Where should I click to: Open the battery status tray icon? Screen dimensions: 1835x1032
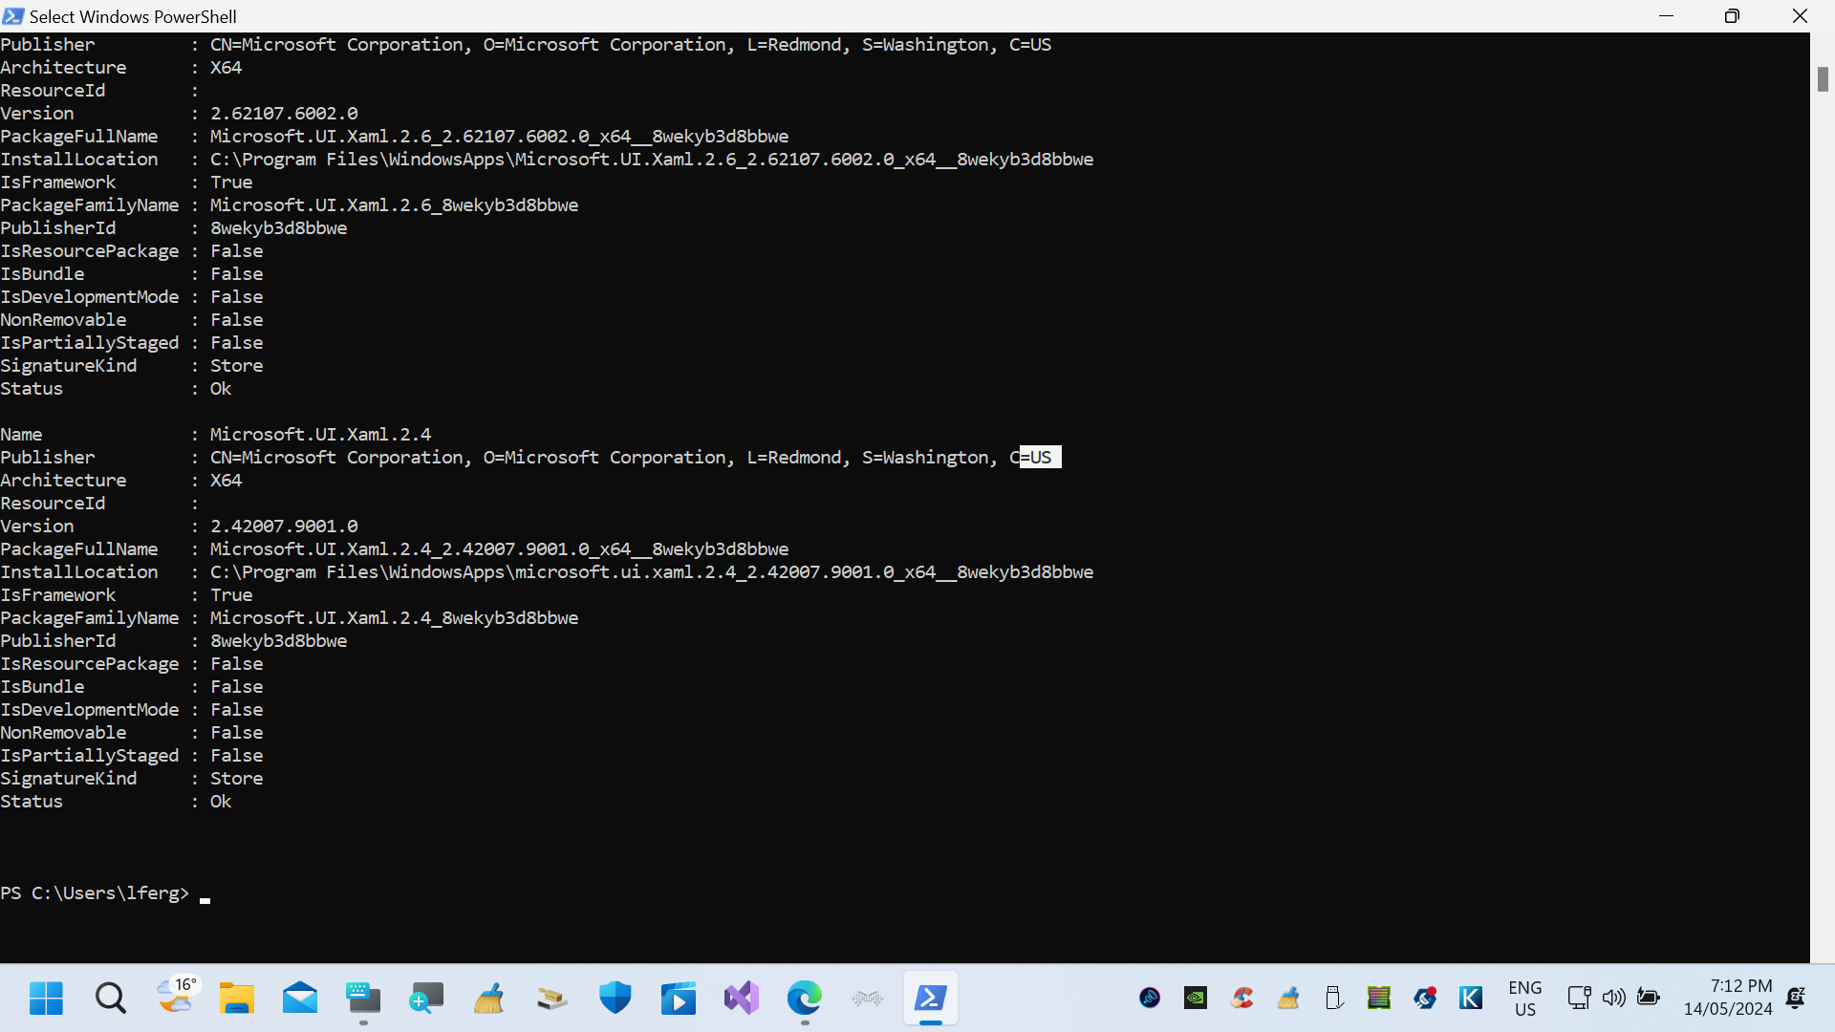point(1649,999)
